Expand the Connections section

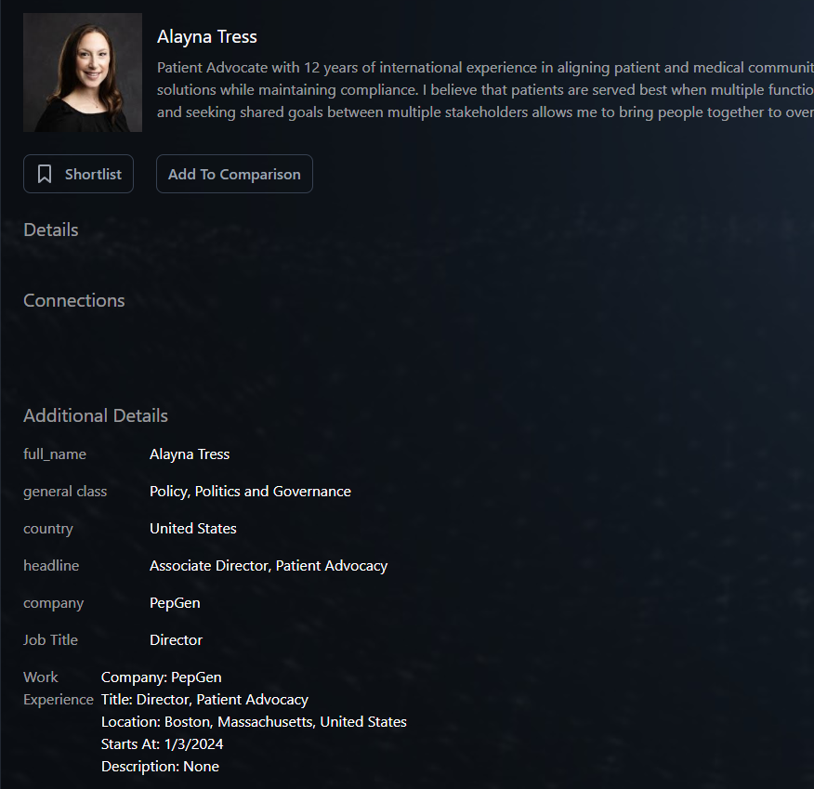pos(73,301)
